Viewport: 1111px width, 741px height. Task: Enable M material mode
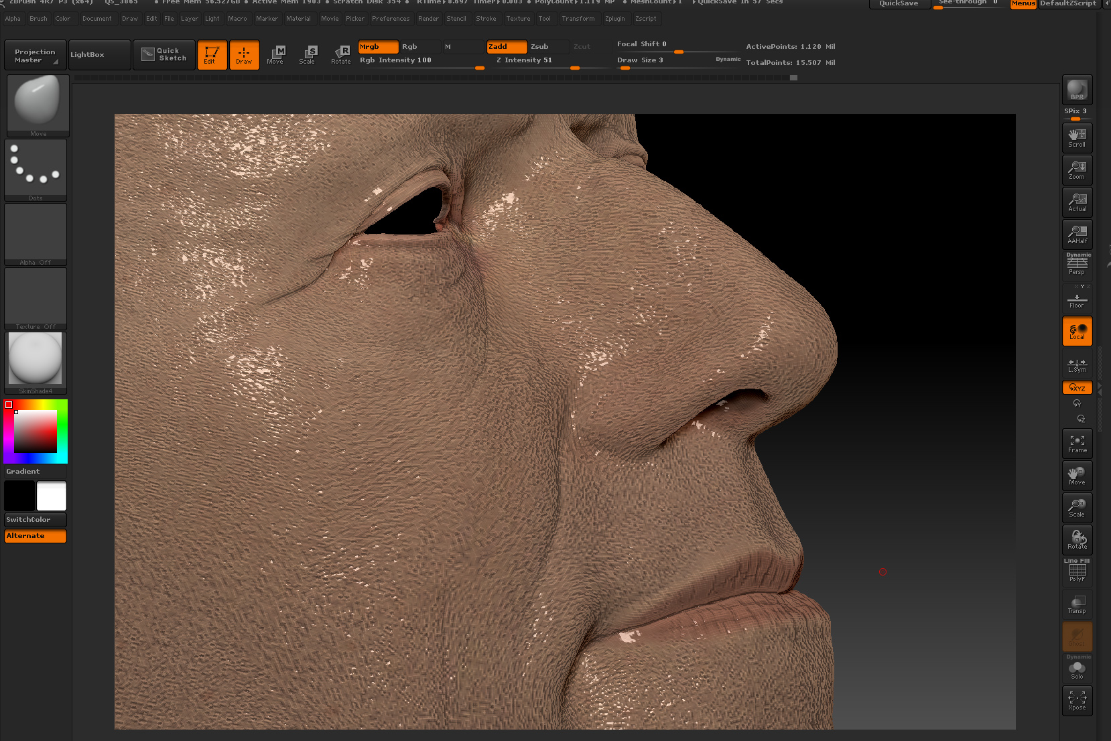click(x=462, y=47)
